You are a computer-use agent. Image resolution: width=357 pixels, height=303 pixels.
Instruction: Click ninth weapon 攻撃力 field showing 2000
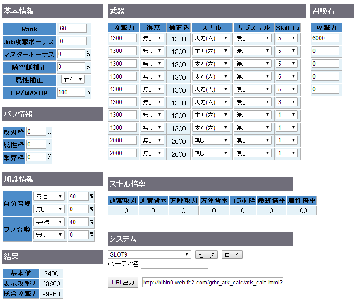(123, 140)
